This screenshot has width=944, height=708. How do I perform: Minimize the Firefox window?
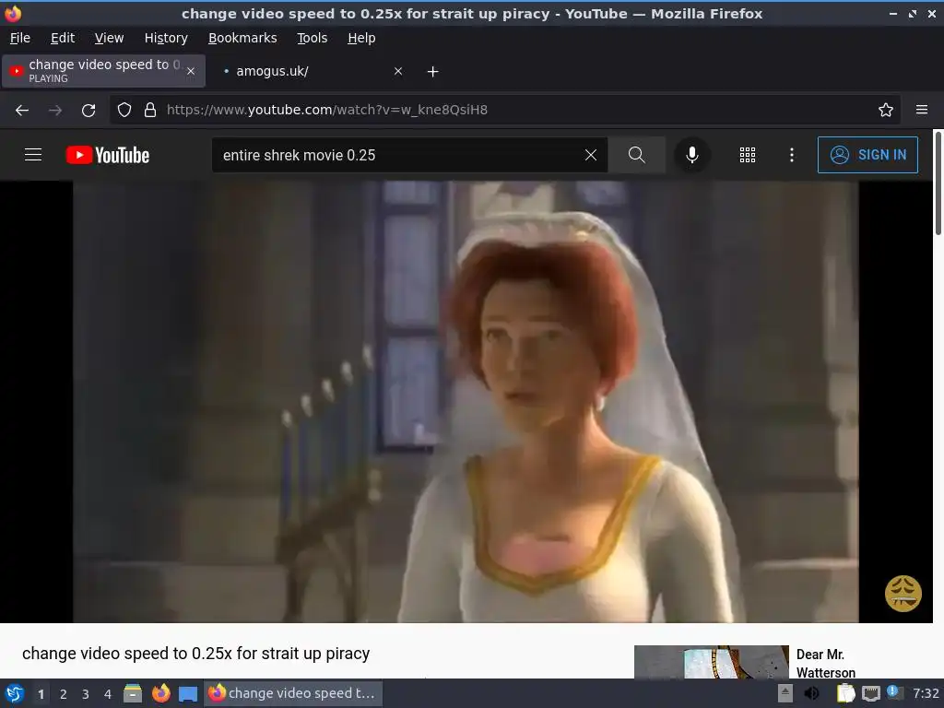[893, 14]
